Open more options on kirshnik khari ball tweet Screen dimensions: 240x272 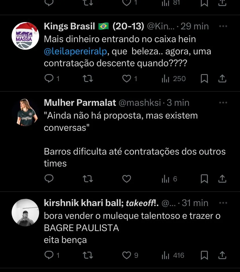tap(223, 203)
